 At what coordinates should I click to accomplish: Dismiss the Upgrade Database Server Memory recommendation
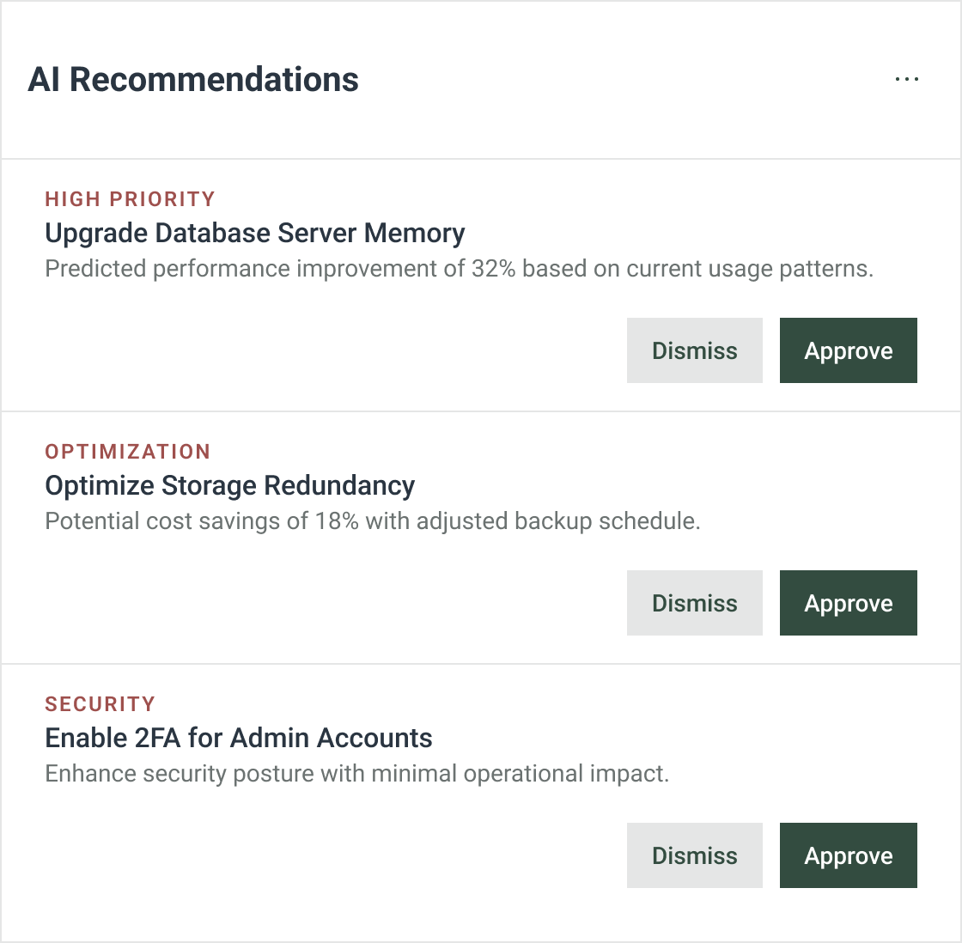pyautogui.click(x=694, y=350)
